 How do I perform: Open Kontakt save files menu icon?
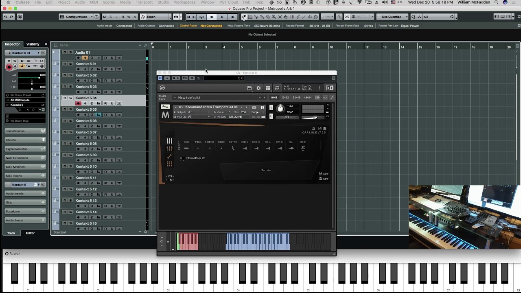pos(250,88)
